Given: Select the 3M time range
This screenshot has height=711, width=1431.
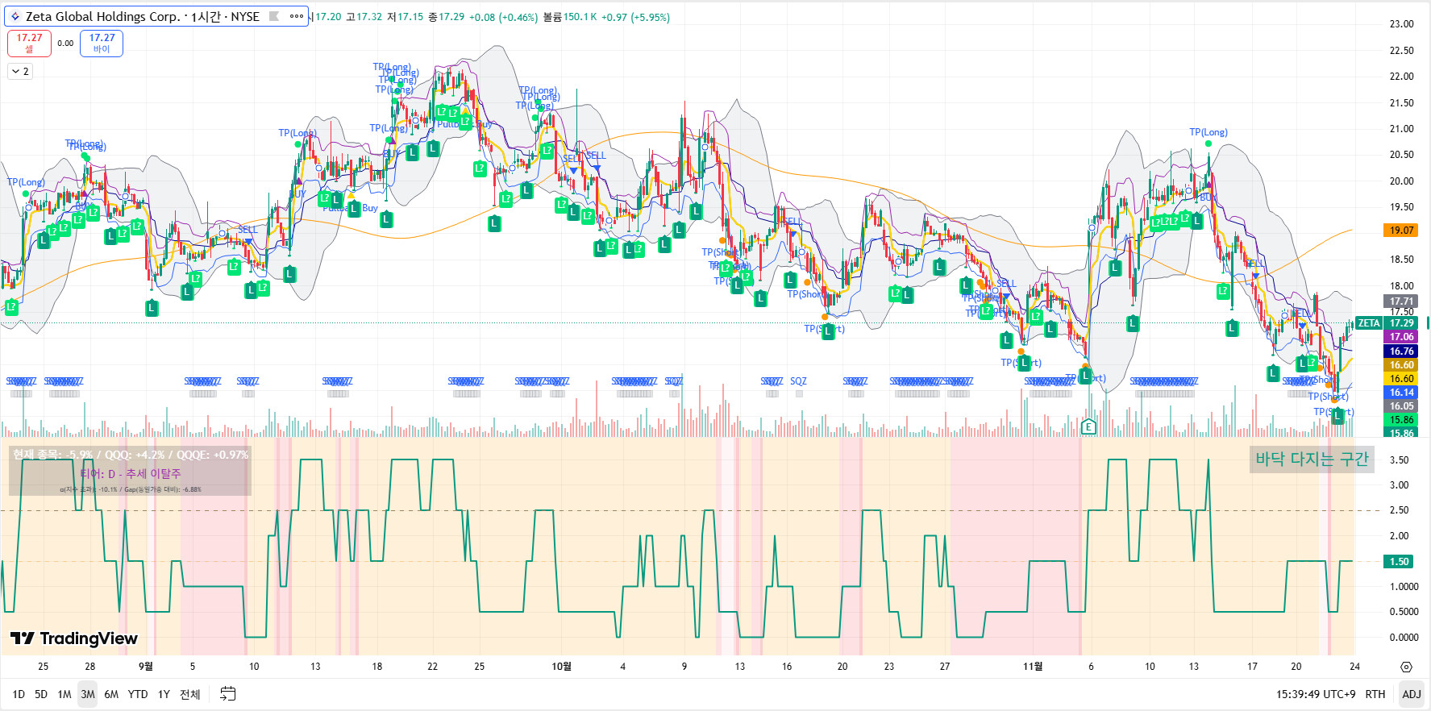Looking at the screenshot, I should pos(88,694).
